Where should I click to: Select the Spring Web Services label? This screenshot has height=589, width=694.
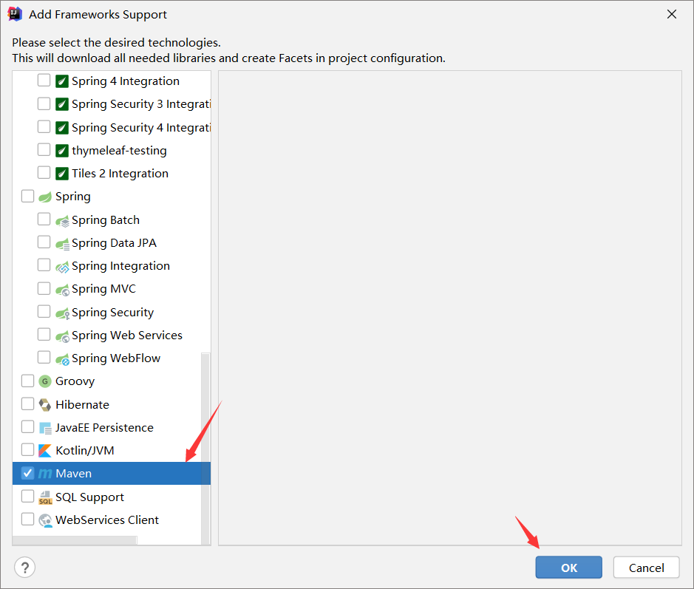127,336
